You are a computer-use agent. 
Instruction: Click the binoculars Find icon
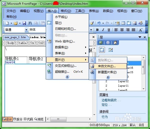click(x=30, y=23)
